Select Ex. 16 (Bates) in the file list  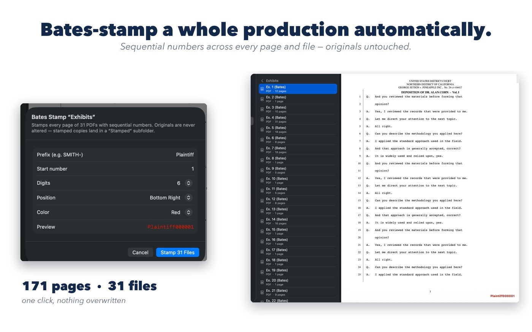[x=298, y=241]
